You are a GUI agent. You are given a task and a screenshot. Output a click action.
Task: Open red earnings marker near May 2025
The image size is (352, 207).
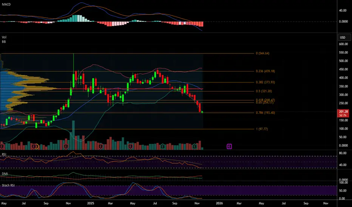(130, 146)
